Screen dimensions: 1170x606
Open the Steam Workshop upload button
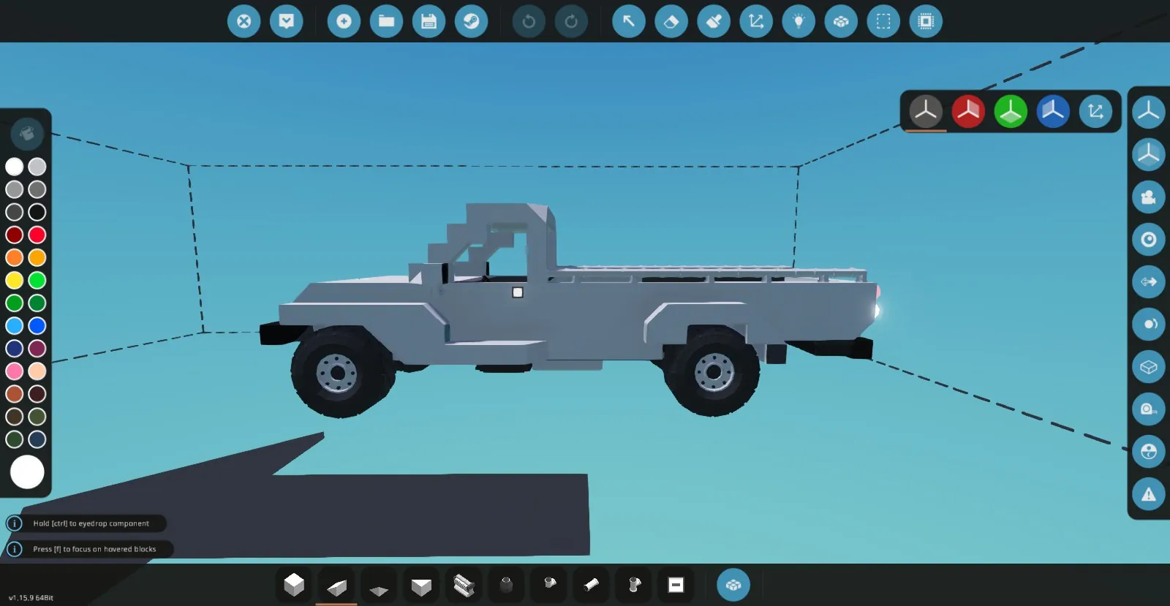pos(472,21)
